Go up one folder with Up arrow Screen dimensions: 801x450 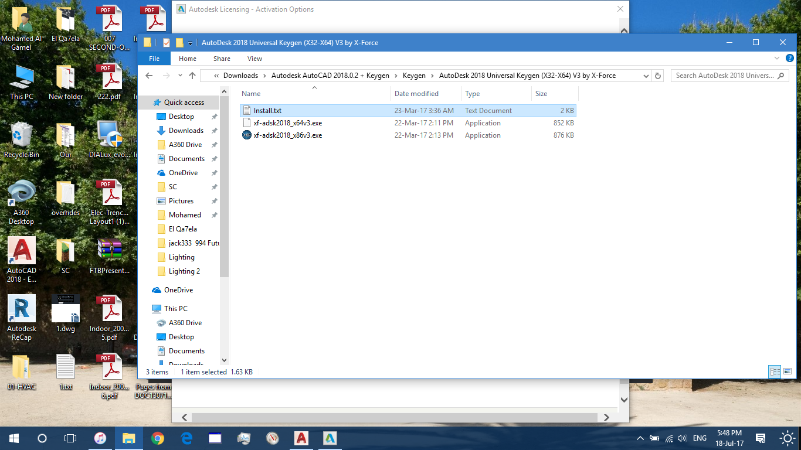(192, 76)
